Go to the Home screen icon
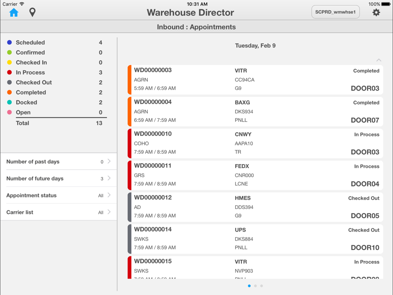This screenshot has height=295, width=393. click(14, 12)
